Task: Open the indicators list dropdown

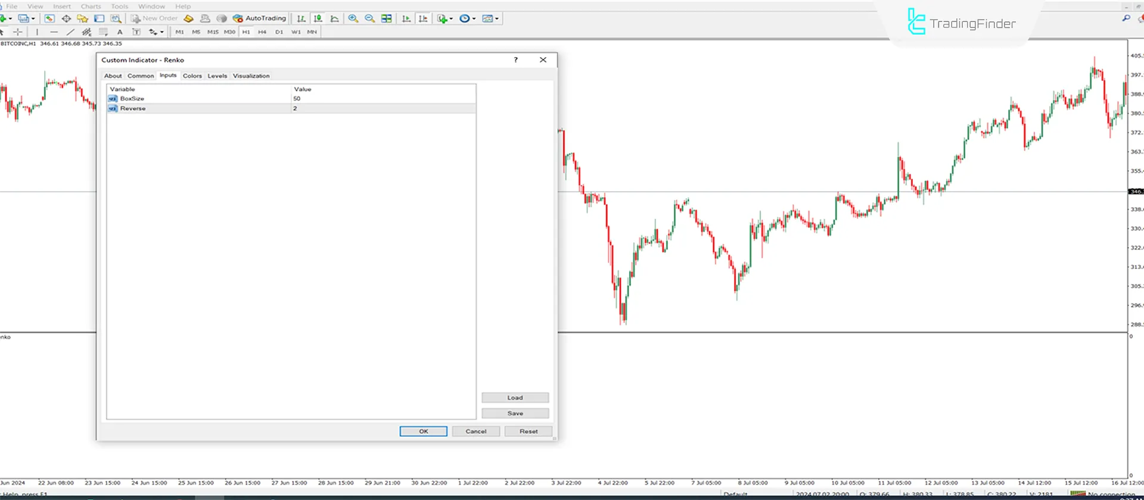Action: (445, 18)
